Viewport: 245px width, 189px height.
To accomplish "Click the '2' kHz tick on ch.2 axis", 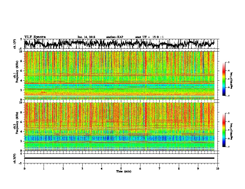I will click(21, 141).
